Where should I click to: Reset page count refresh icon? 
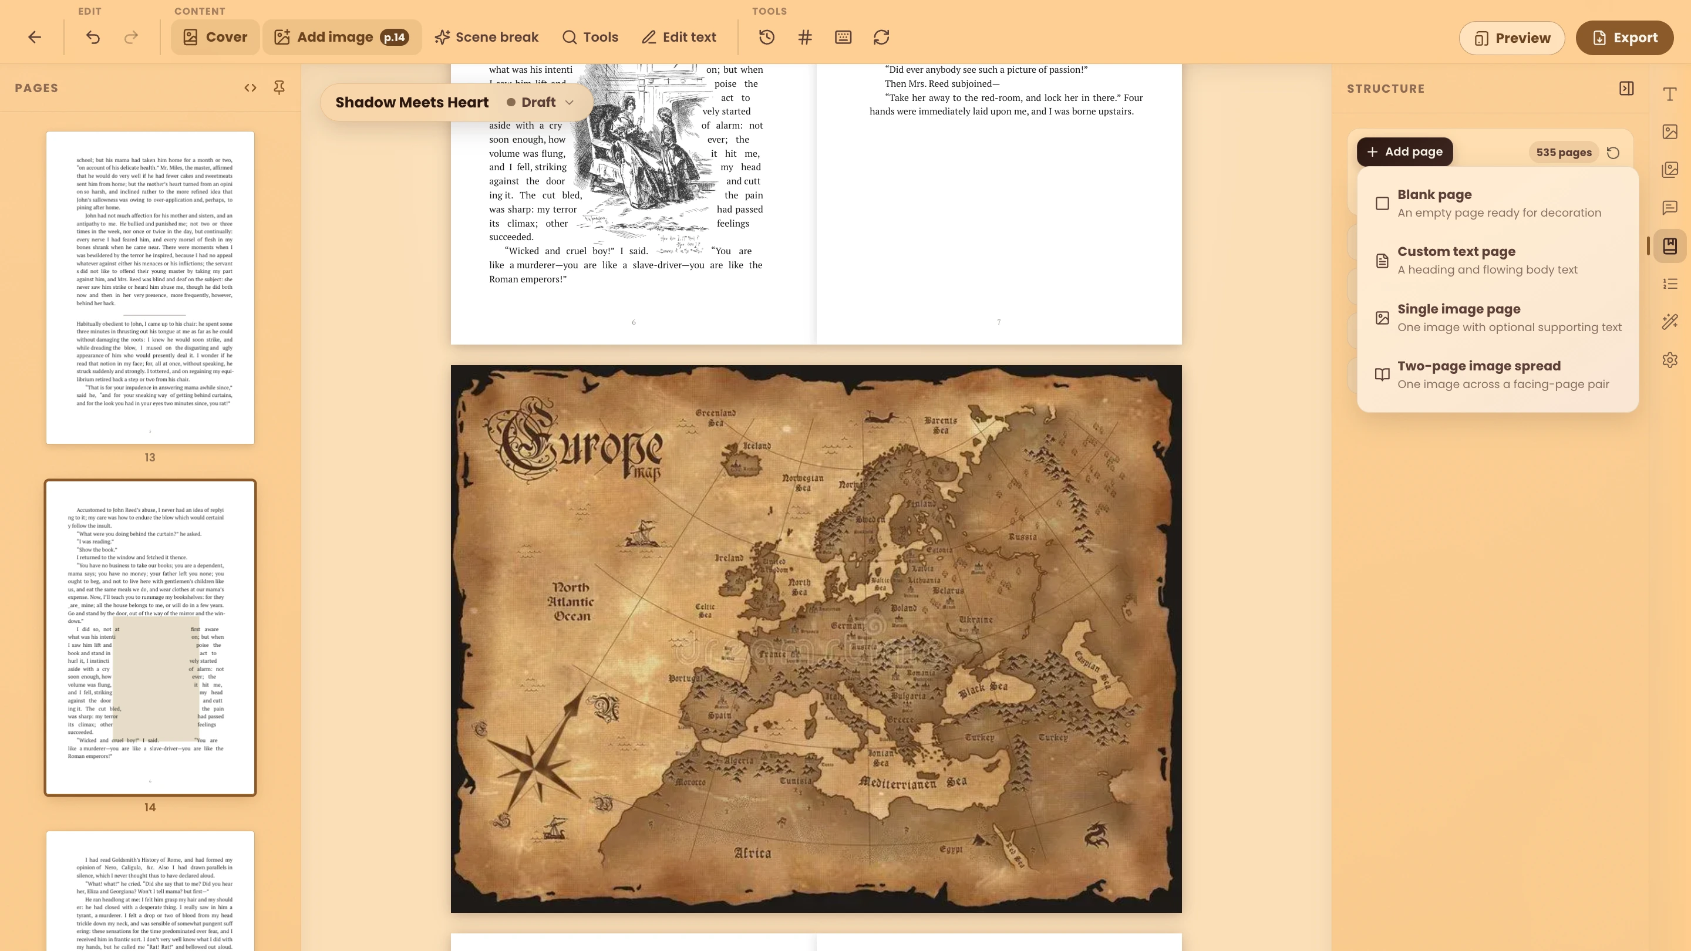point(1613,153)
